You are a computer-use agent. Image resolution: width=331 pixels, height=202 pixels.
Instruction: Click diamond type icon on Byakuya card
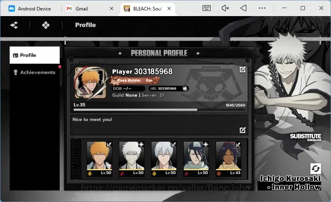(206, 144)
